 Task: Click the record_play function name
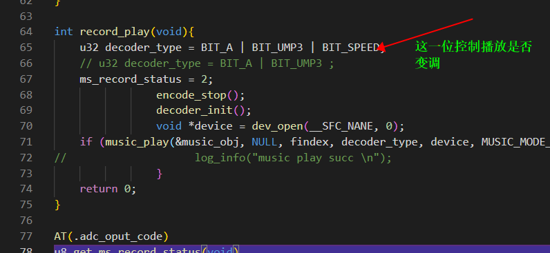click(x=115, y=32)
